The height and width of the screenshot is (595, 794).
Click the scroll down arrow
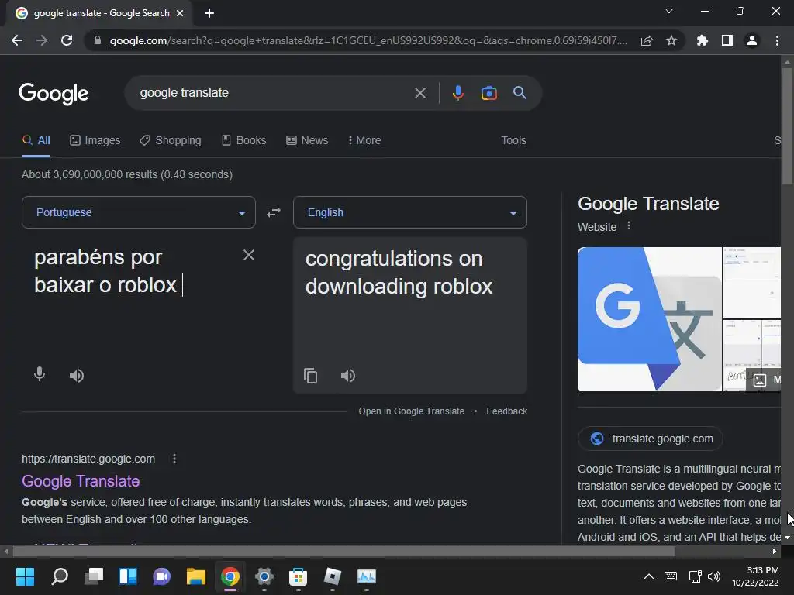pos(787,538)
